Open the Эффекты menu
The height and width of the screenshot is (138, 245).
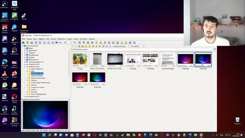click(42, 39)
